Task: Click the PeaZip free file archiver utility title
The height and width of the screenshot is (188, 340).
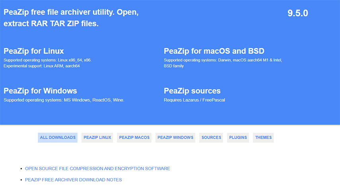Action: (71, 18)
